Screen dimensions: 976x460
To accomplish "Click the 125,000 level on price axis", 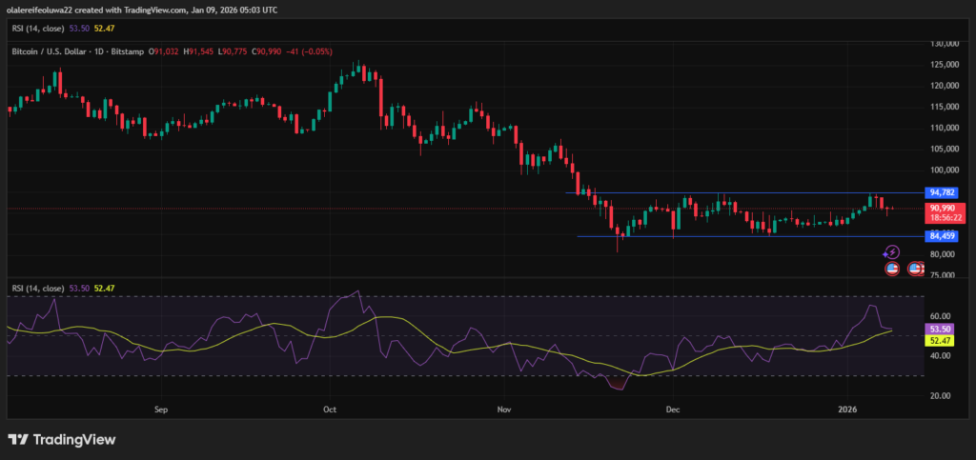I will (943, 65).
